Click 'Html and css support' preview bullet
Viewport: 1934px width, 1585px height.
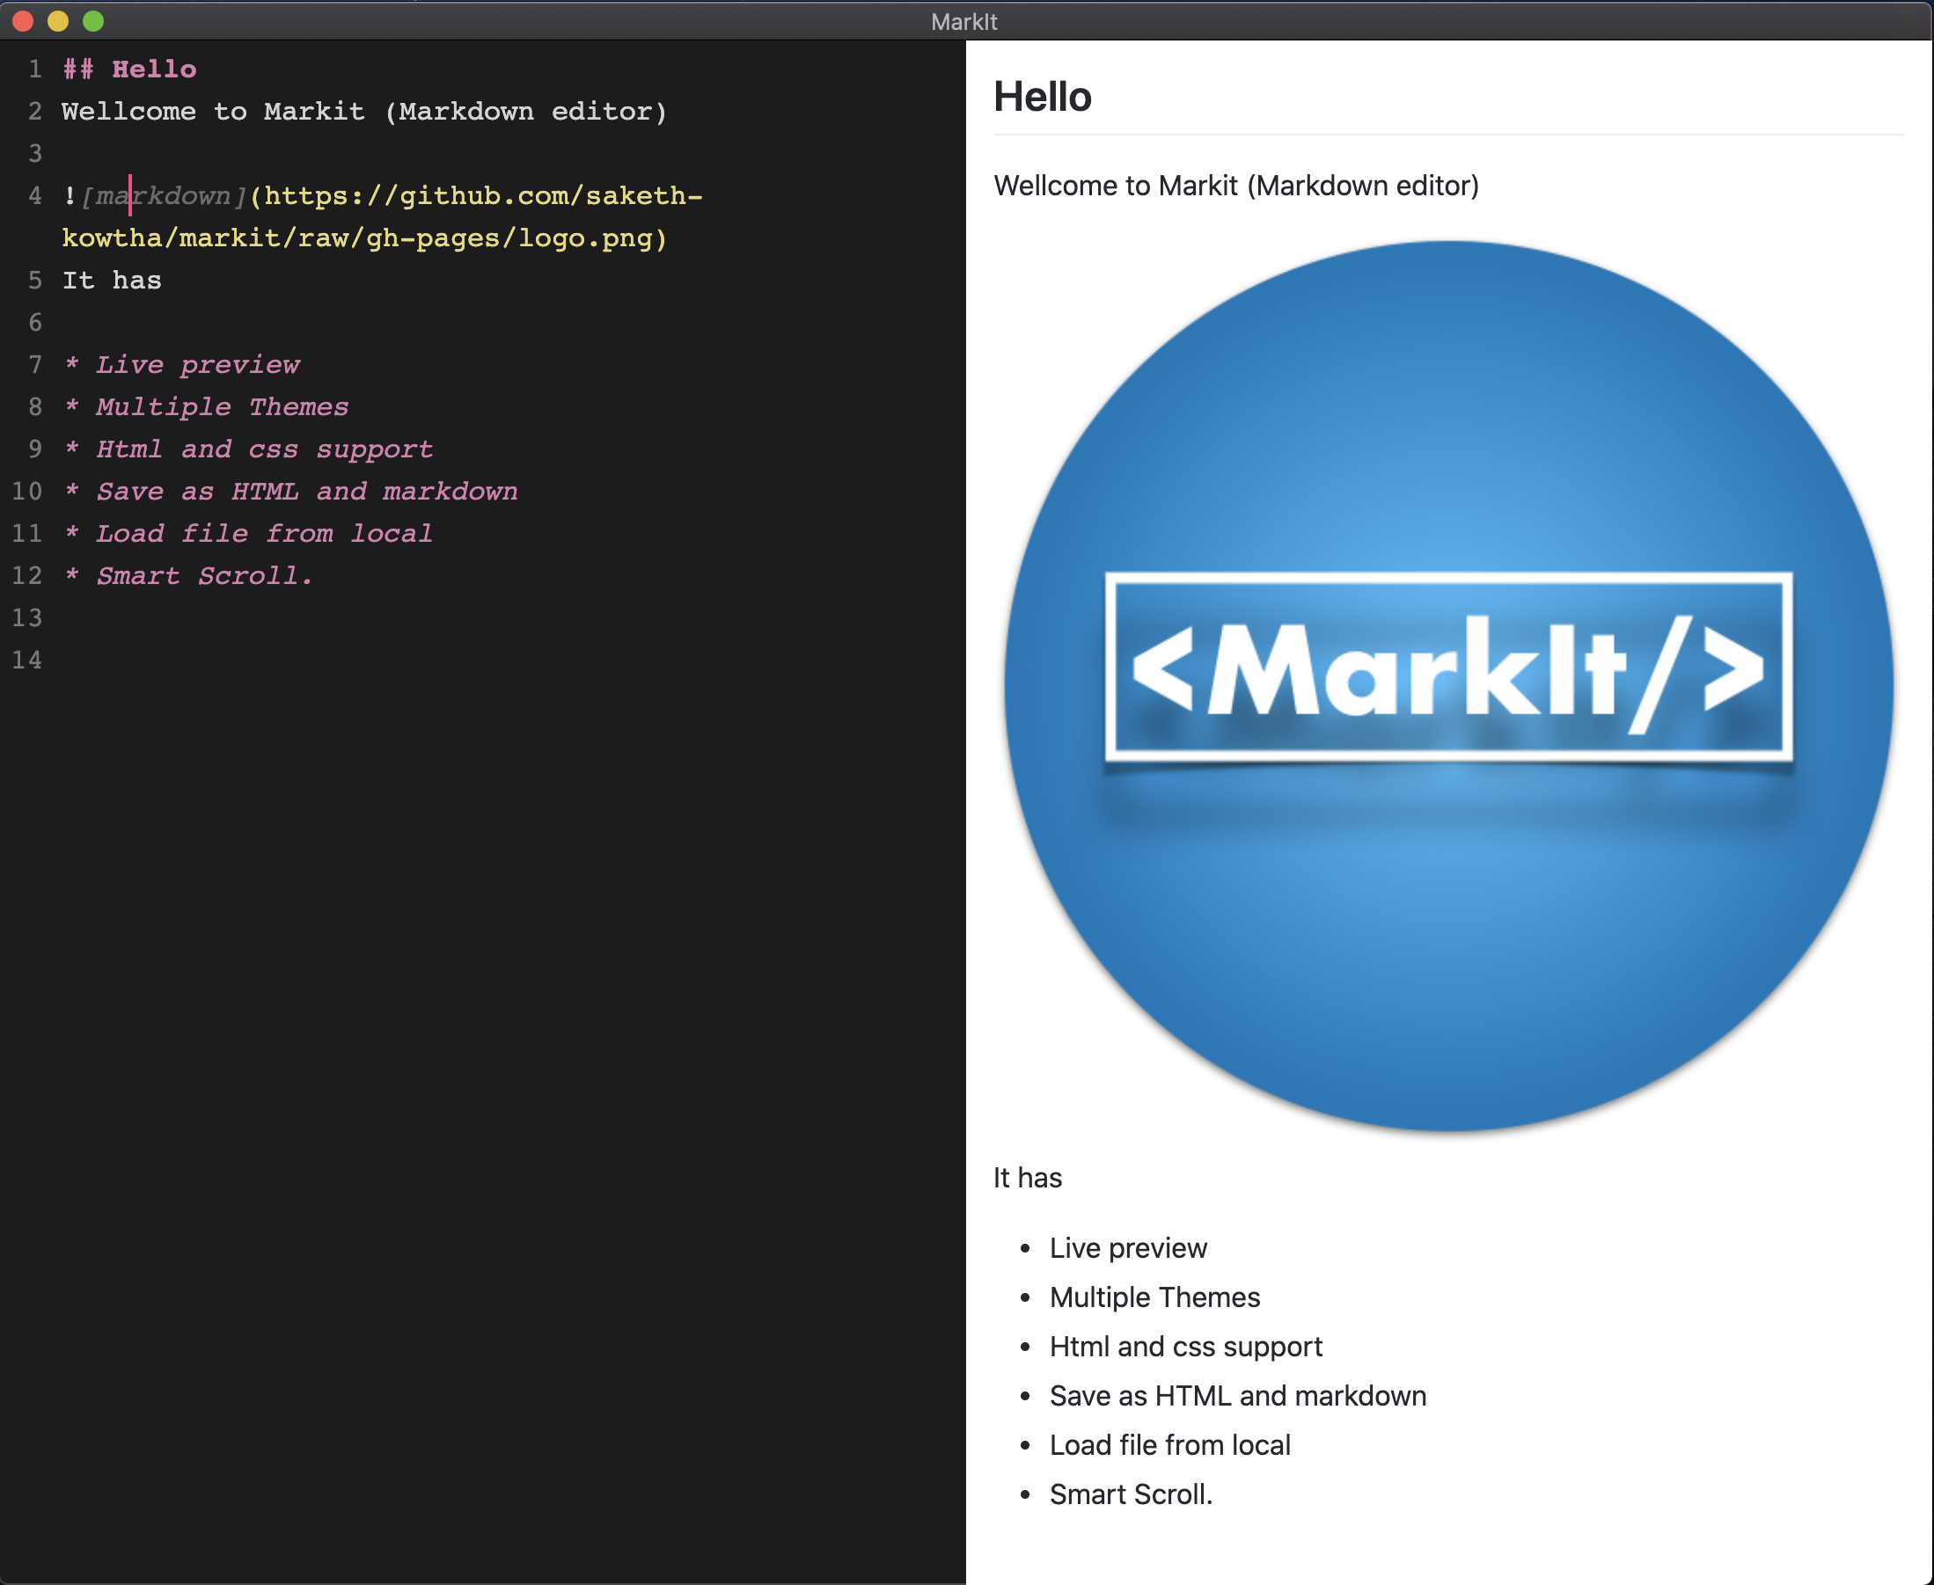1185,1347
